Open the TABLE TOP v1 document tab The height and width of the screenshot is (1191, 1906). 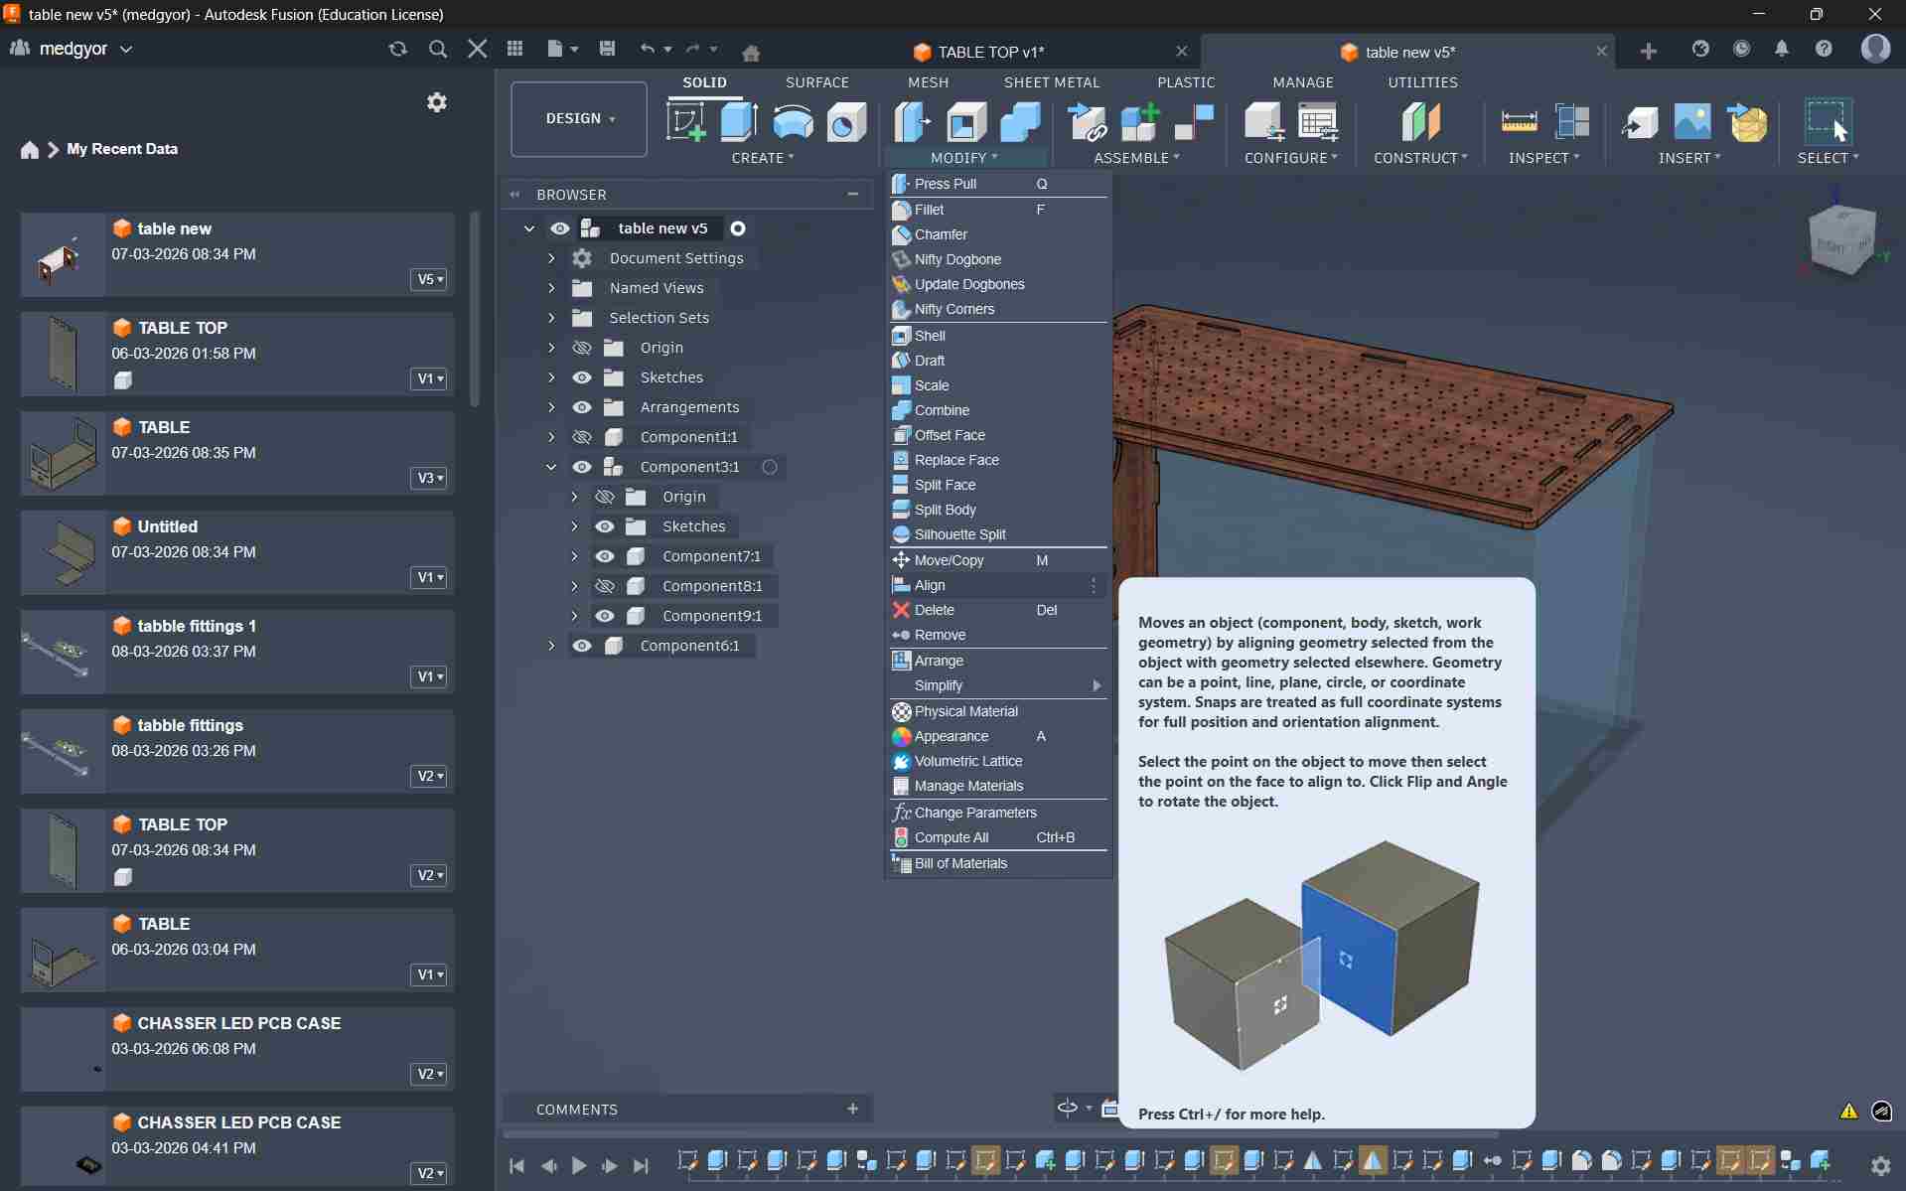[x=989, y=52]
